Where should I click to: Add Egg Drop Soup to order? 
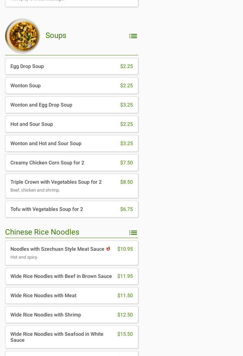click(x=72, y=66)
